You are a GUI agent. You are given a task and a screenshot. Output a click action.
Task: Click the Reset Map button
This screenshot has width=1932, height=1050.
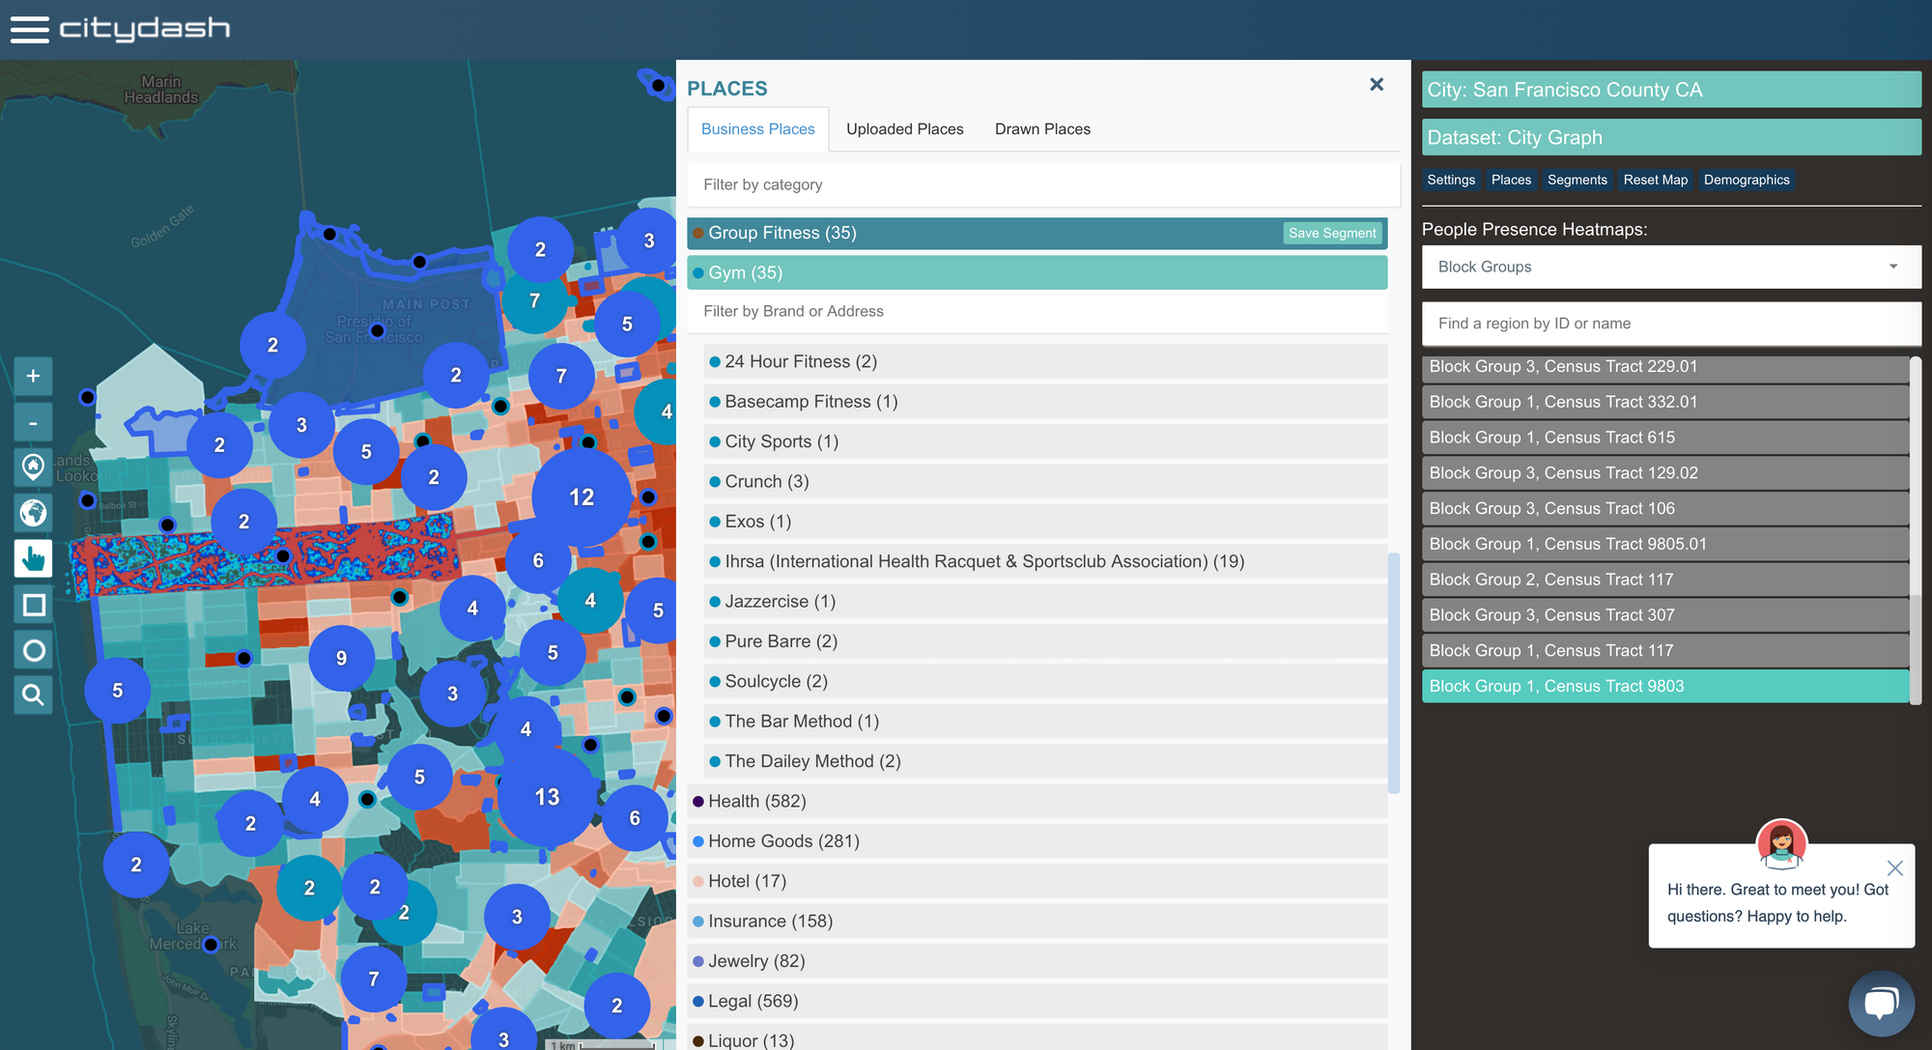coord(1655,180)
